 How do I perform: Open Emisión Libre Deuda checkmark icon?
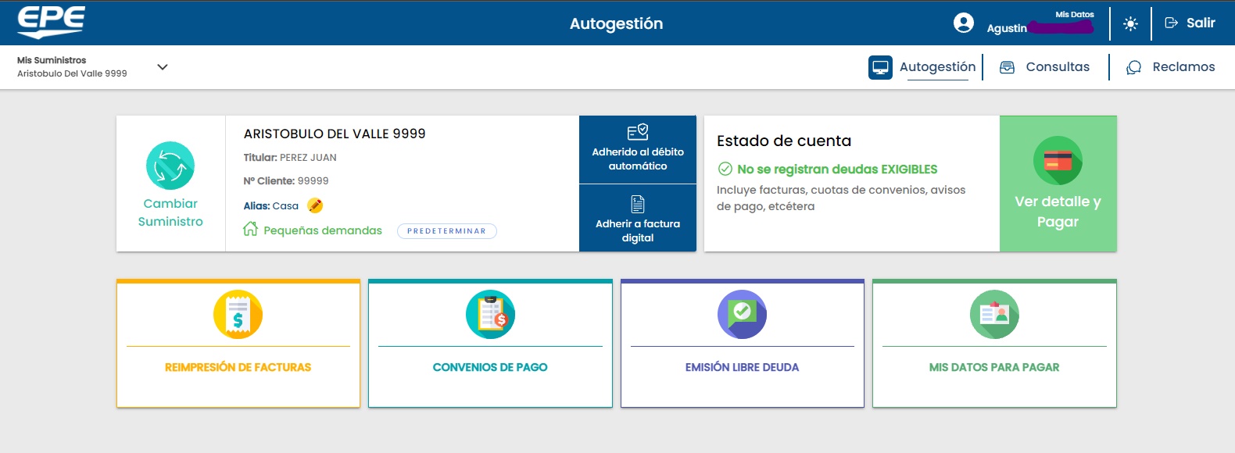point(742,314)
